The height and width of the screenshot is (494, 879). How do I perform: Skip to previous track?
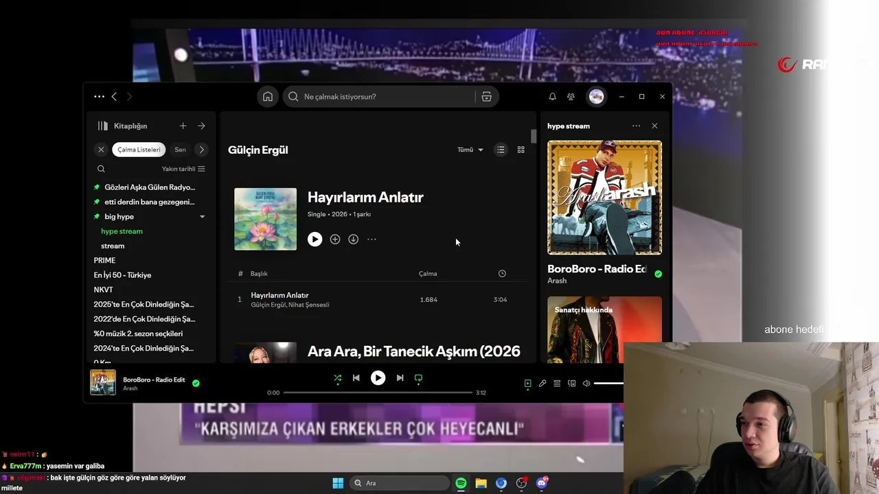pyautogui.click(x=356, y=378)
